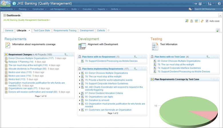Image resolution: width=223 pixels, height=128 pixels.
Task: Expand plan item 67: Donor Dividend Allocation Criteria
Action: (x=80, y=93)
